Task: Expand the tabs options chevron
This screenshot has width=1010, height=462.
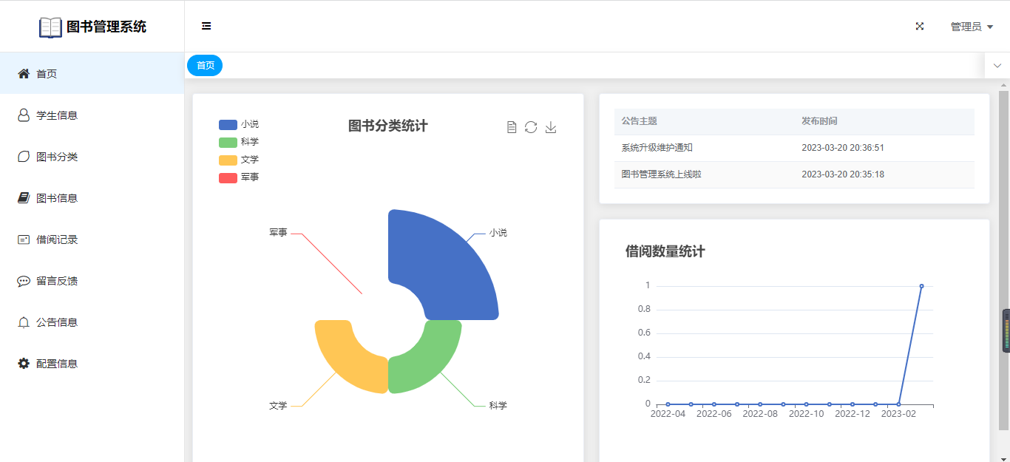Action: (997, 66)
